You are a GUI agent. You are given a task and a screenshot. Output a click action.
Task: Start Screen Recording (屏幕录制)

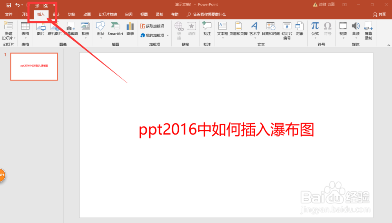(x=368, y=31)
